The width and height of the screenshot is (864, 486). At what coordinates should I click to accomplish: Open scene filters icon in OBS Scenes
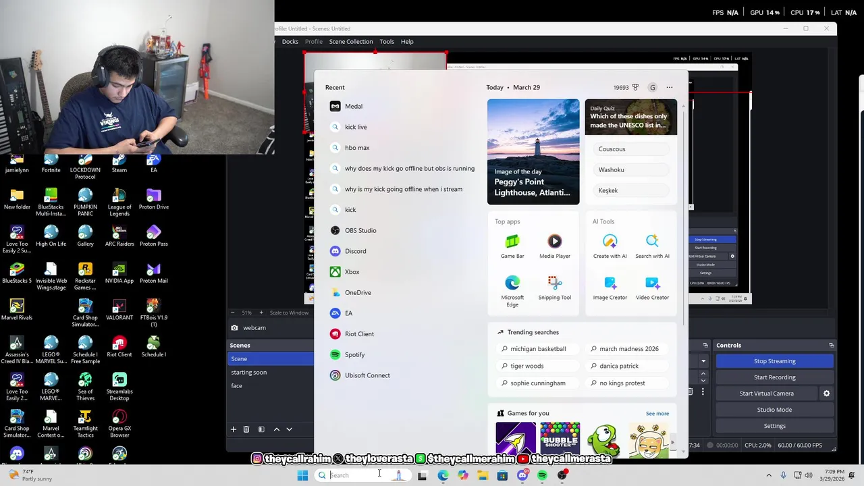[261, 429]
